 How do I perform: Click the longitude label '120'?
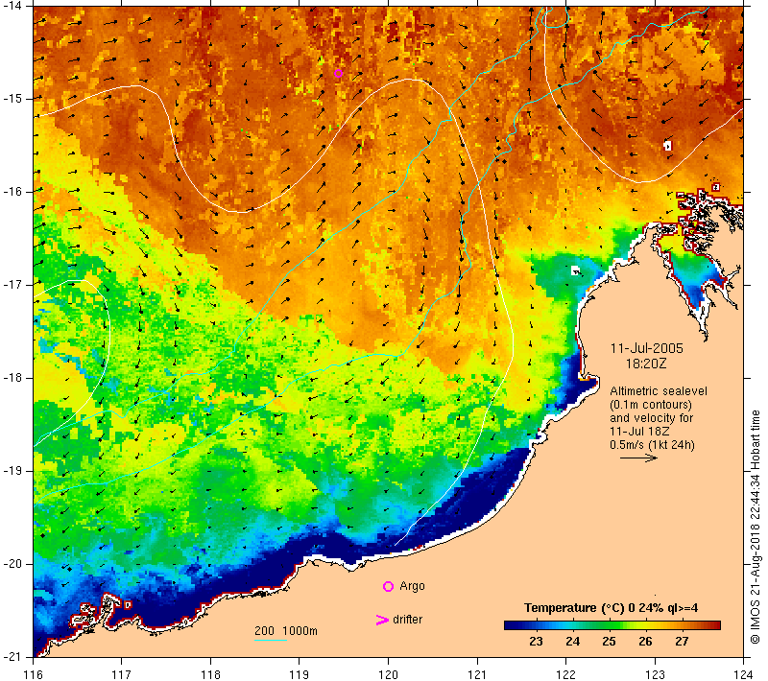tap(389, 674)
